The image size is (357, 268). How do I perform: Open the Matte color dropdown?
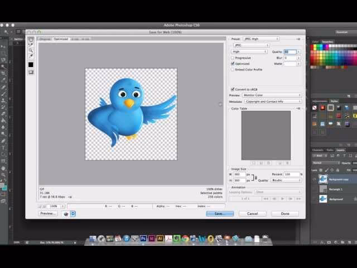(x=292, y=64)
